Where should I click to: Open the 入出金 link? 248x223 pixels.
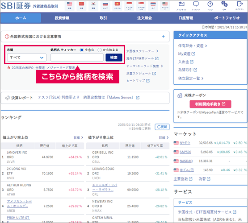point(186,62)
